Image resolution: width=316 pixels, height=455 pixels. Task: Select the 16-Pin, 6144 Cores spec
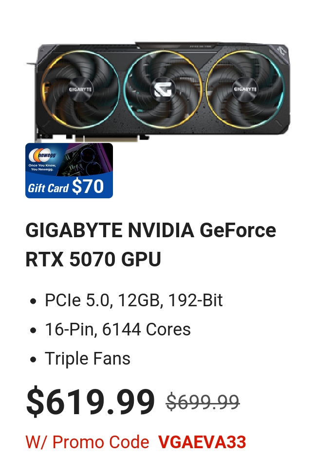tap(118, 330)
